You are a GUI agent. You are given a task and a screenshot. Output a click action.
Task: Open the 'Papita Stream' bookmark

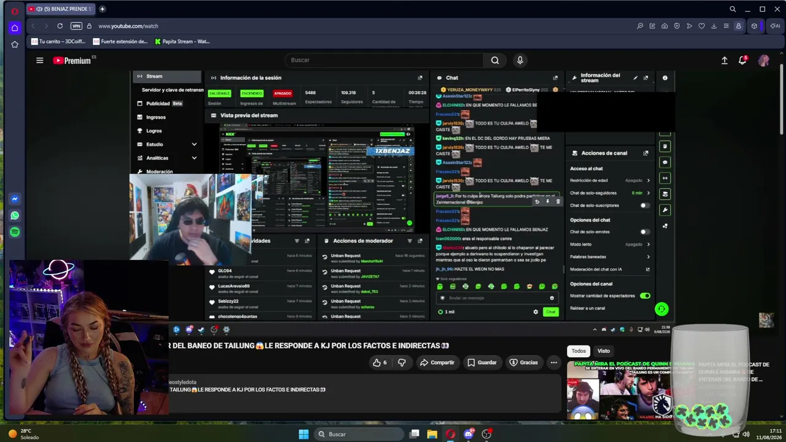[x=182, y=42]
